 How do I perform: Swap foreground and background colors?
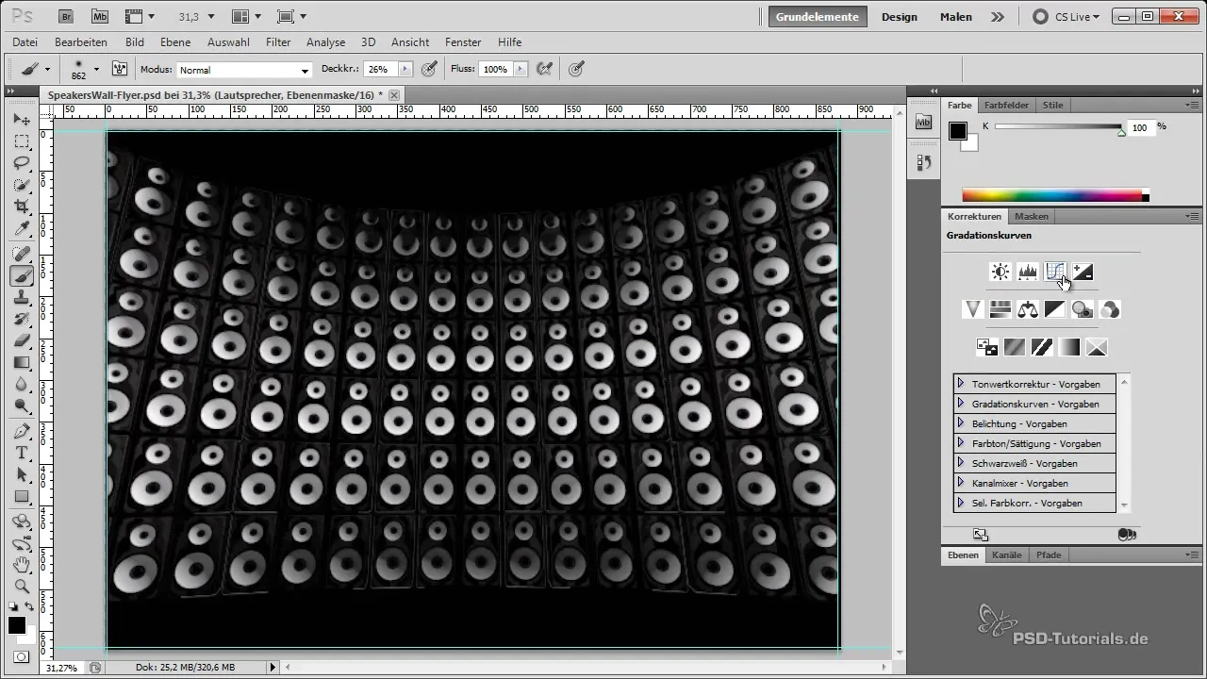click(x=30, y=606)
